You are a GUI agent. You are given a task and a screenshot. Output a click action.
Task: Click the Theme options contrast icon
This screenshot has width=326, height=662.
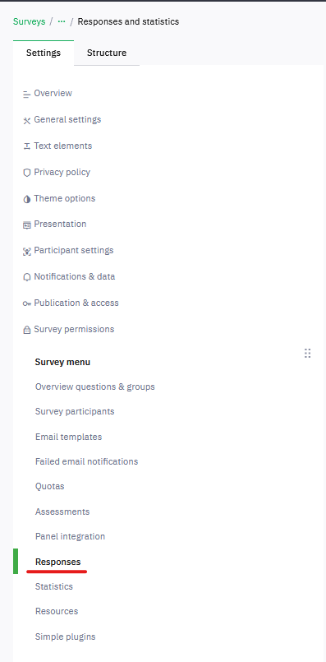(x=27, y=199)
